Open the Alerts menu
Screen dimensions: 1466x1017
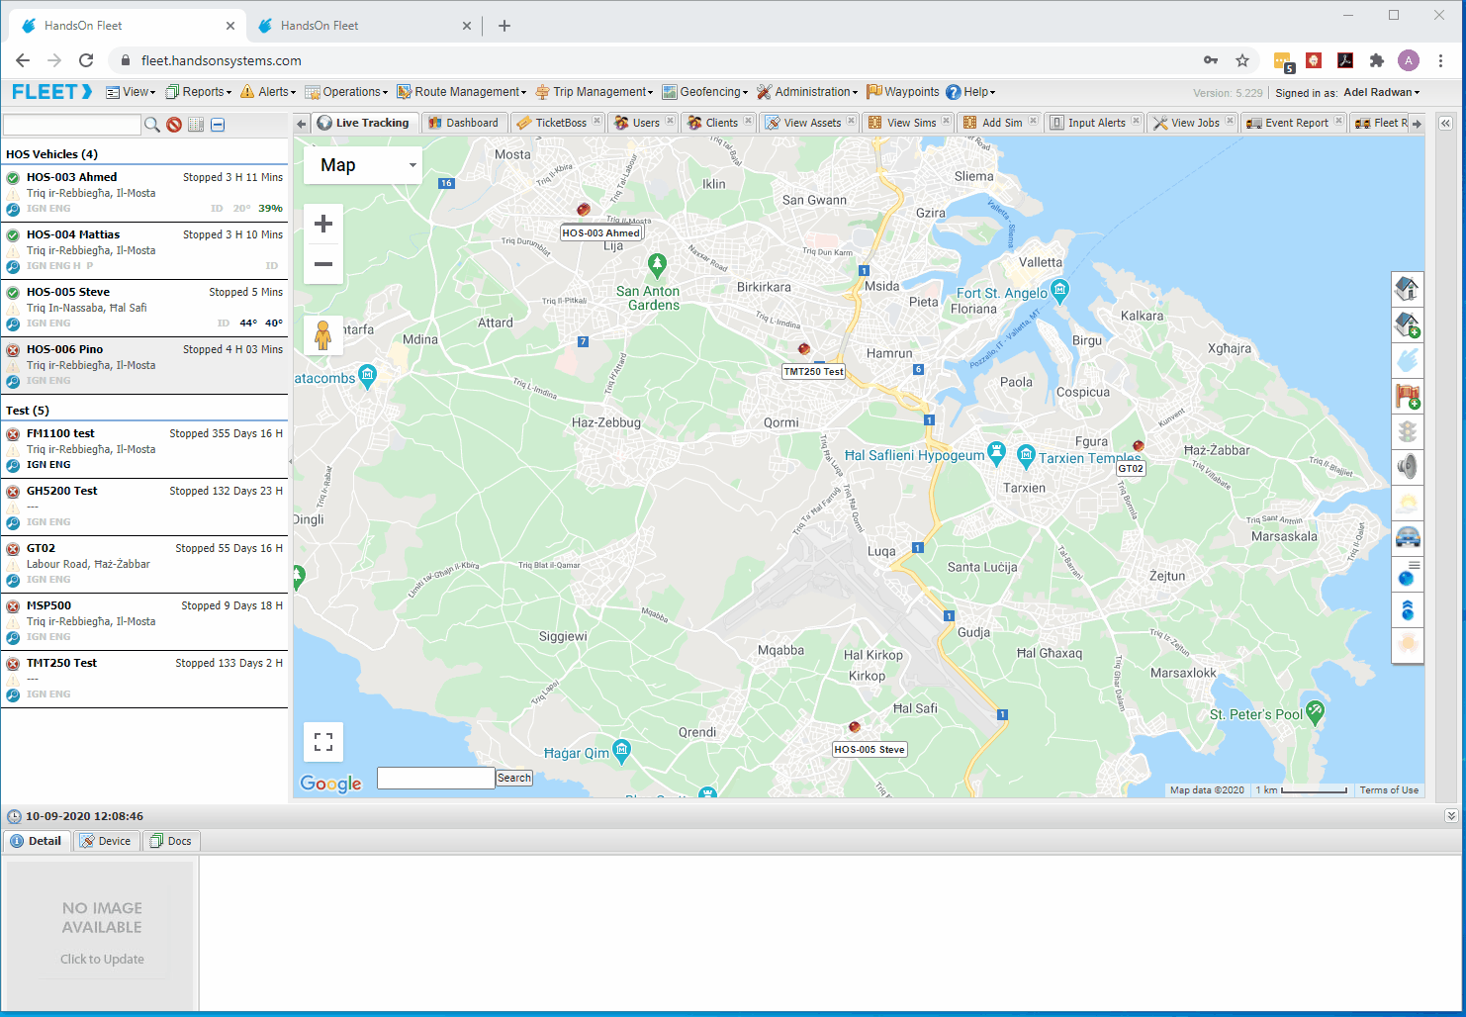(268, 92)
